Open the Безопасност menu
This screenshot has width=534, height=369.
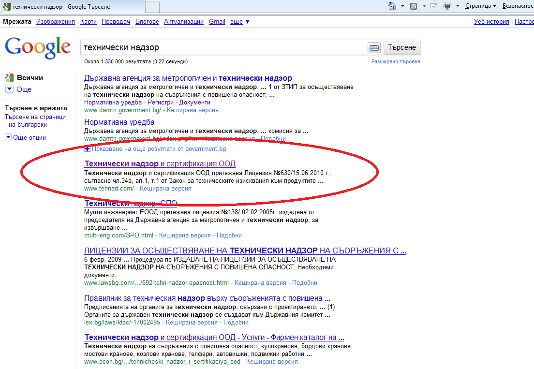pyautogui.click(x=518, y=6)
